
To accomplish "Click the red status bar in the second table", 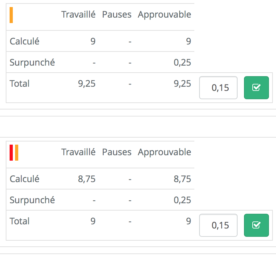I will (x=11, y=152).
